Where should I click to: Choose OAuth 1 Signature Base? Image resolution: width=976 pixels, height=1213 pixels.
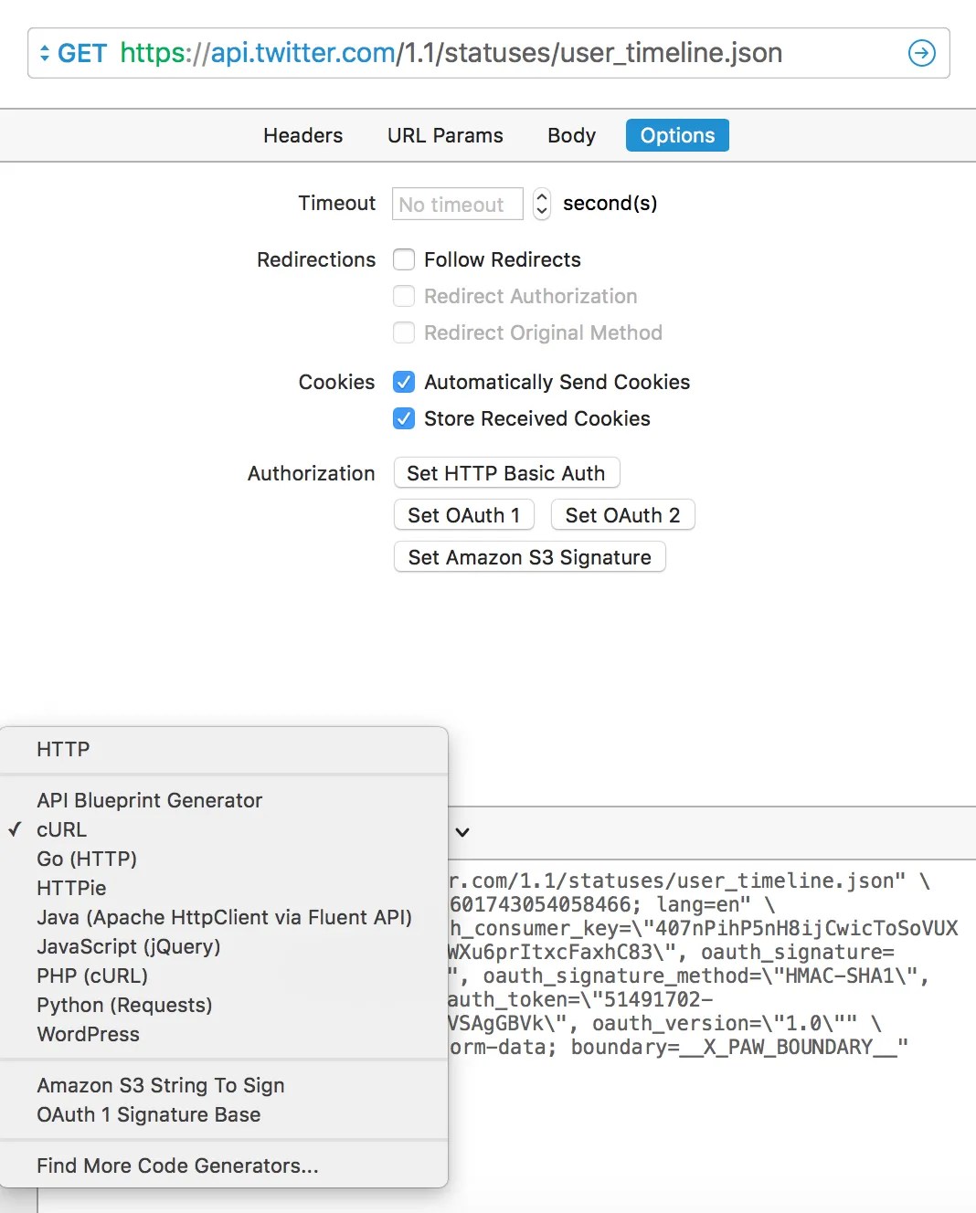[224, 1114]
